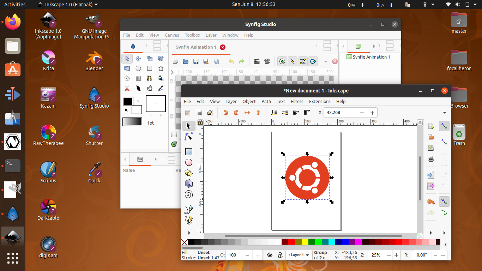Increase zoom with the plus button
This screenshot has width=482, height=271.
[396, 255]
